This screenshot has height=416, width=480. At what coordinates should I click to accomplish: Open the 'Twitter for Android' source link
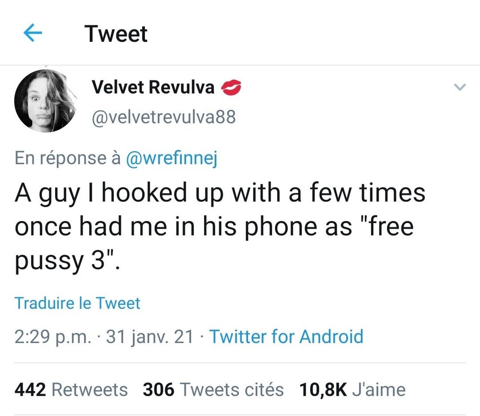pos(286,336)
